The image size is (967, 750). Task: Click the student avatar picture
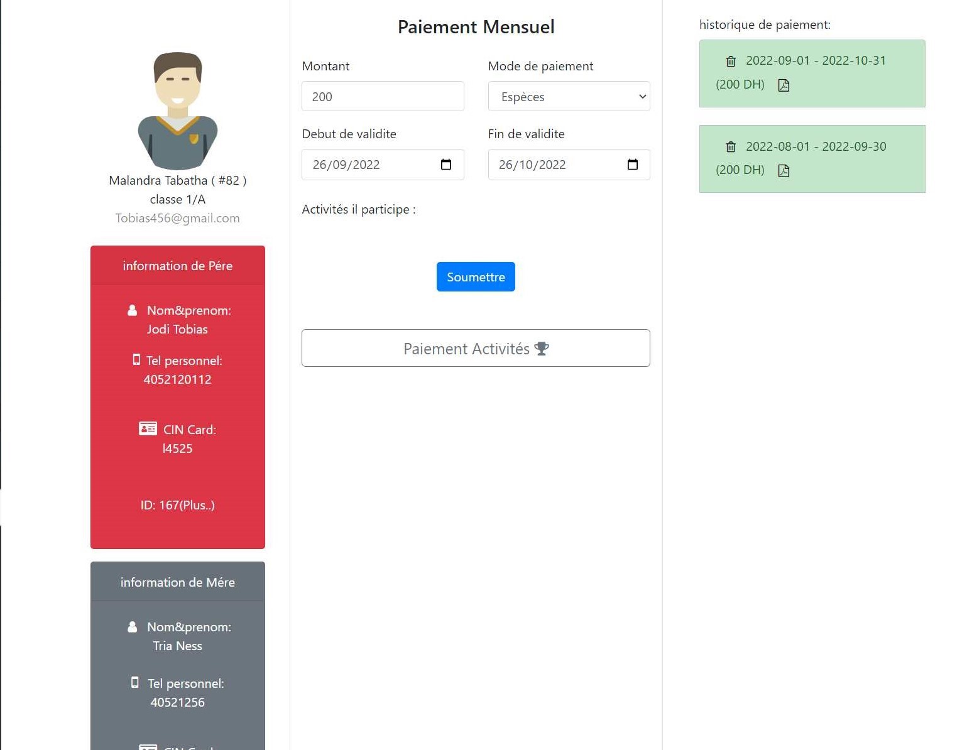click(x=178, y=111)
